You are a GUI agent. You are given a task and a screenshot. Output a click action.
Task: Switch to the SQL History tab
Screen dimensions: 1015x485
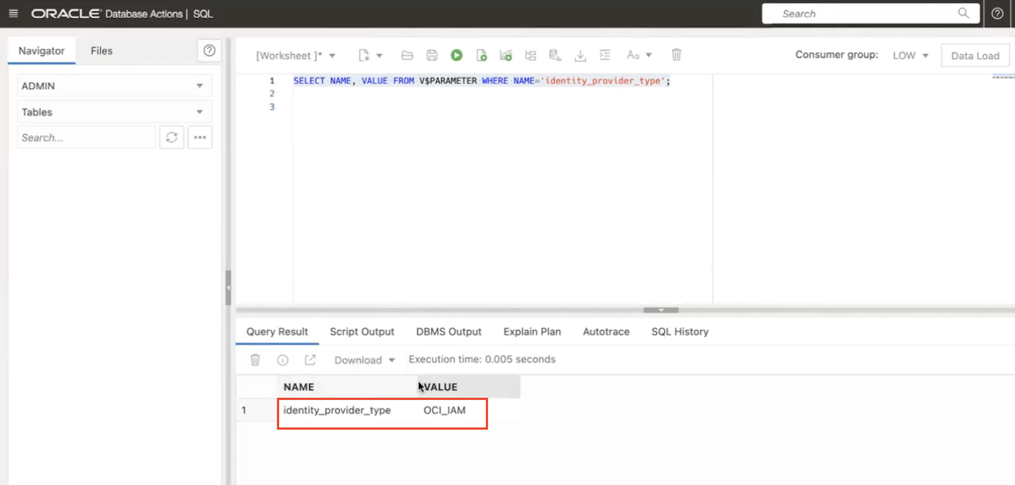point(680,332)
